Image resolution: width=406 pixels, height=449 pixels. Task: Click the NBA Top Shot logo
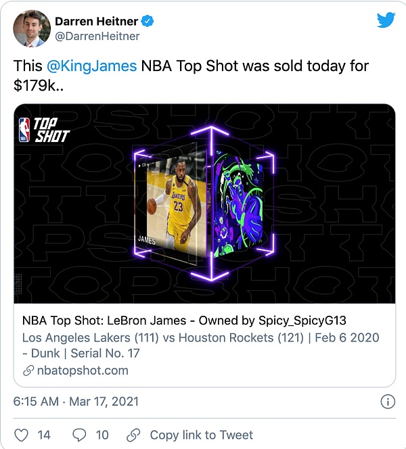click(x=44, y=129)
